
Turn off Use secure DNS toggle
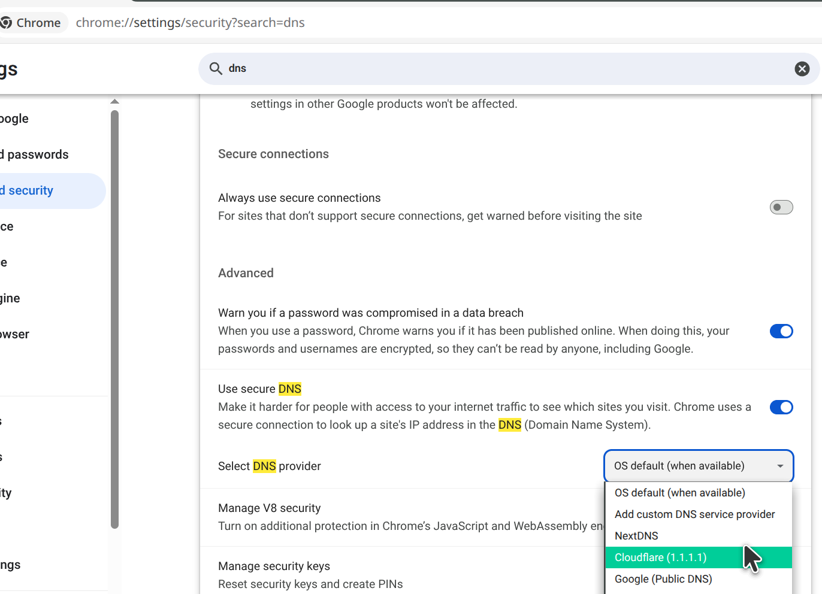(x=781, y=407)
